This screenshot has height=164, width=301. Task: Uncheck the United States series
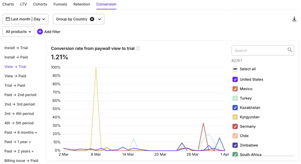(x=235, y=79)
